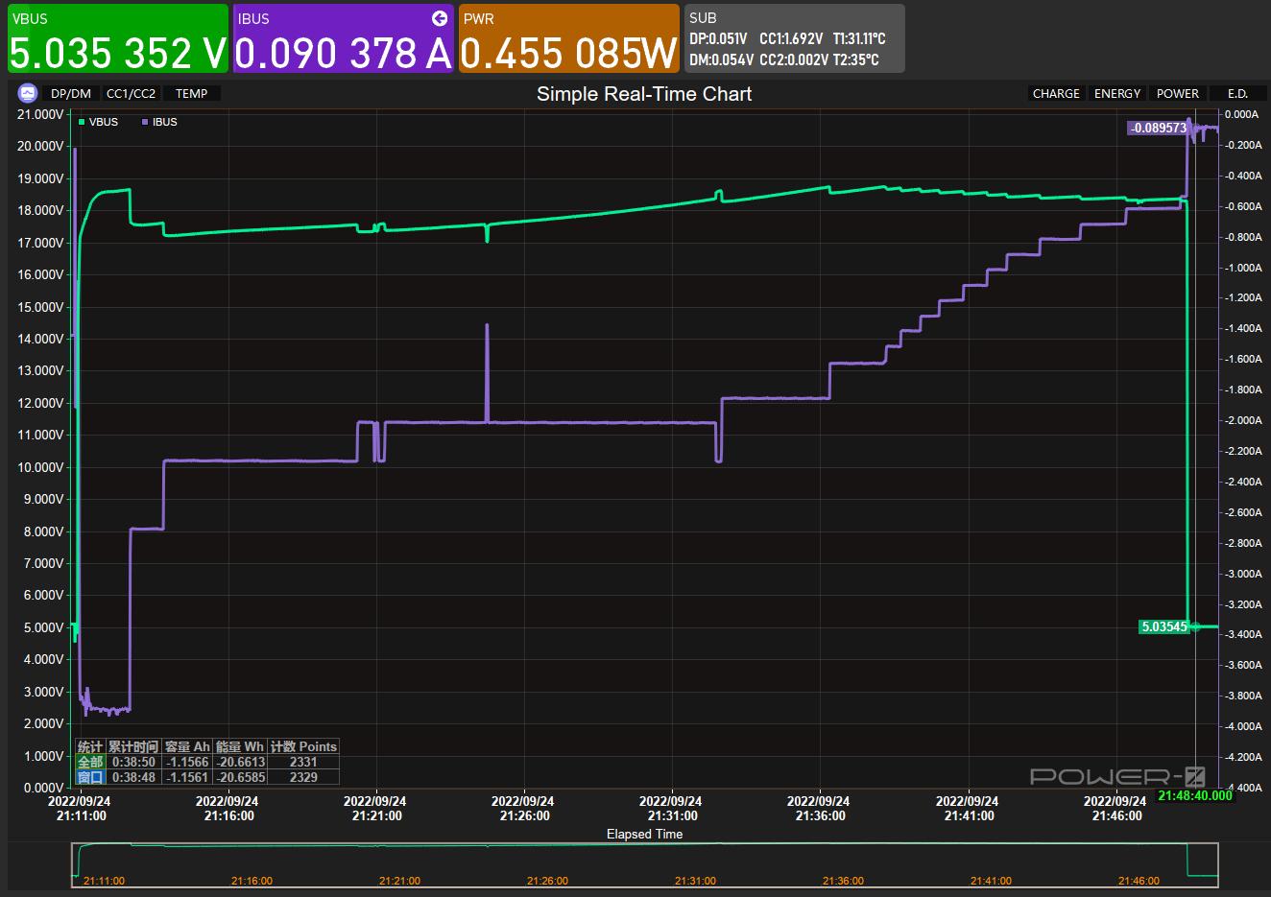
Task: Click the E.D. button
Action: pos(1237,93)
